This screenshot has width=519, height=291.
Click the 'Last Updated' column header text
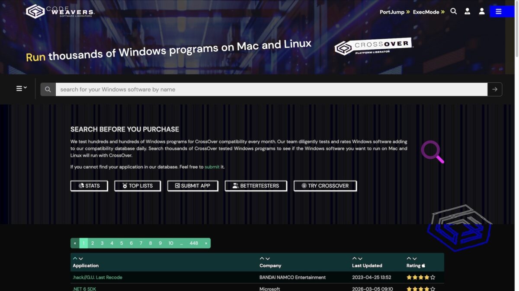tap(367, 266)
